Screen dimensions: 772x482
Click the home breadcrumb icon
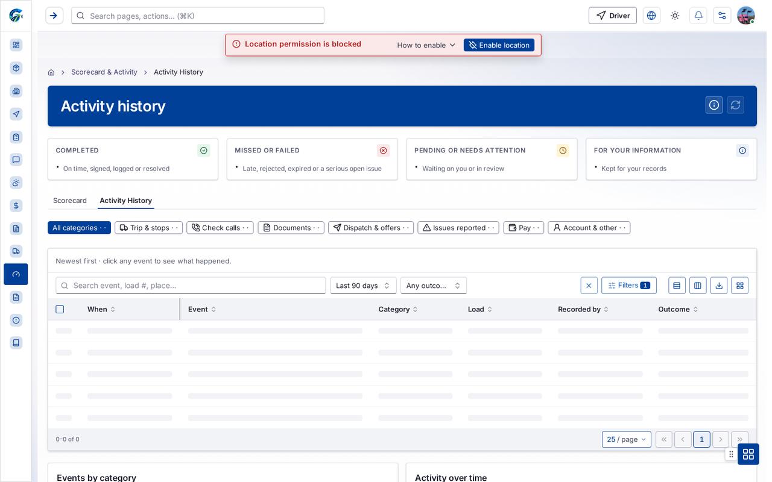pos(51,72)
